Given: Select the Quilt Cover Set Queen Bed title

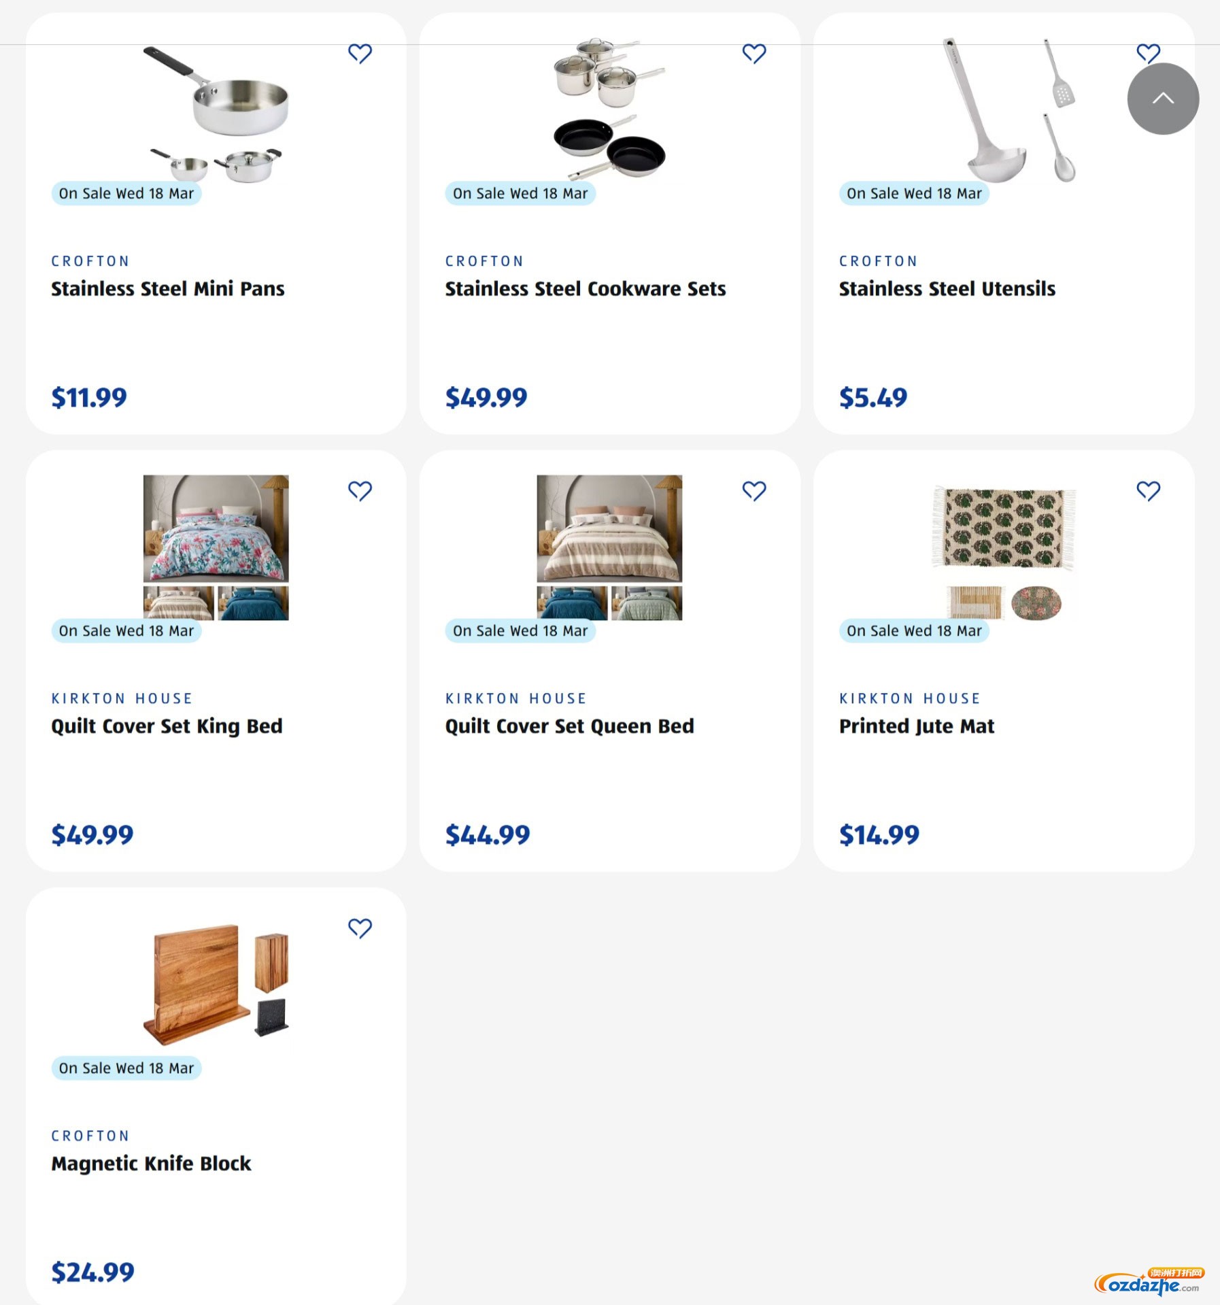Looking at the screenshot, I should click(x=569, y=726).
